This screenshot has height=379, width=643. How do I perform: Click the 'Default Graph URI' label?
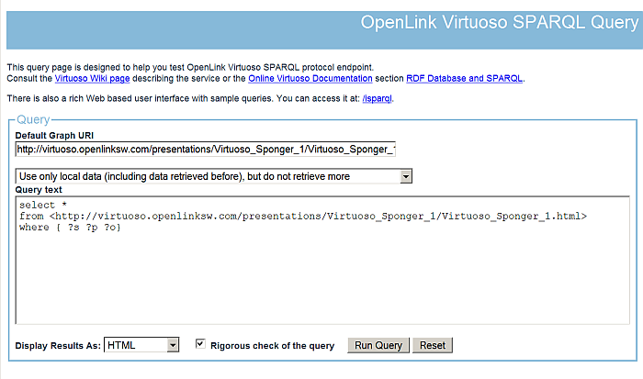(x=55, y=135)
